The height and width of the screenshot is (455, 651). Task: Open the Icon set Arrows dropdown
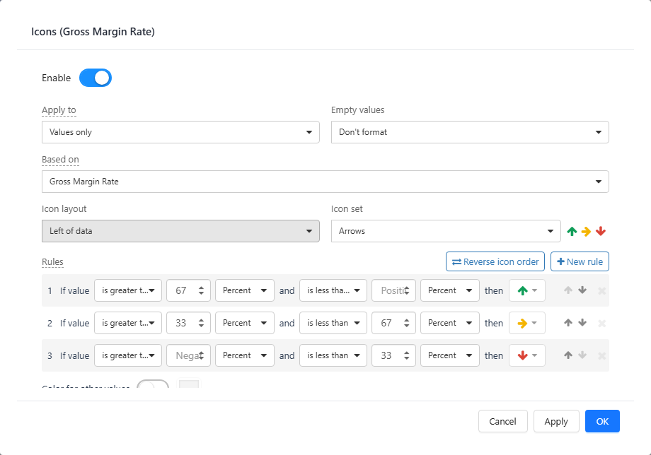pos(446,231)
